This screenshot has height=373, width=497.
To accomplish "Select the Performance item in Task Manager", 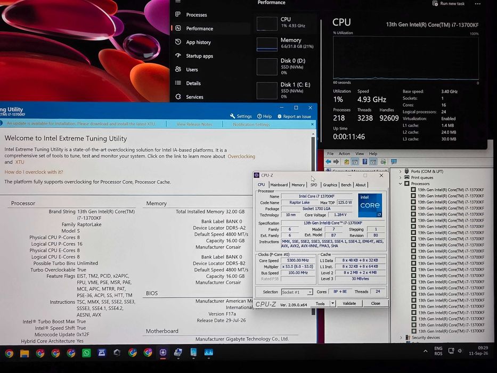I will tap(199, 28).
